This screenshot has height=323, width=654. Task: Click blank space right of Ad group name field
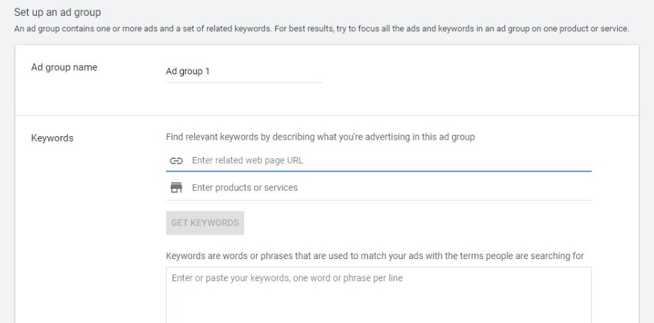click(x=473, y=71)
